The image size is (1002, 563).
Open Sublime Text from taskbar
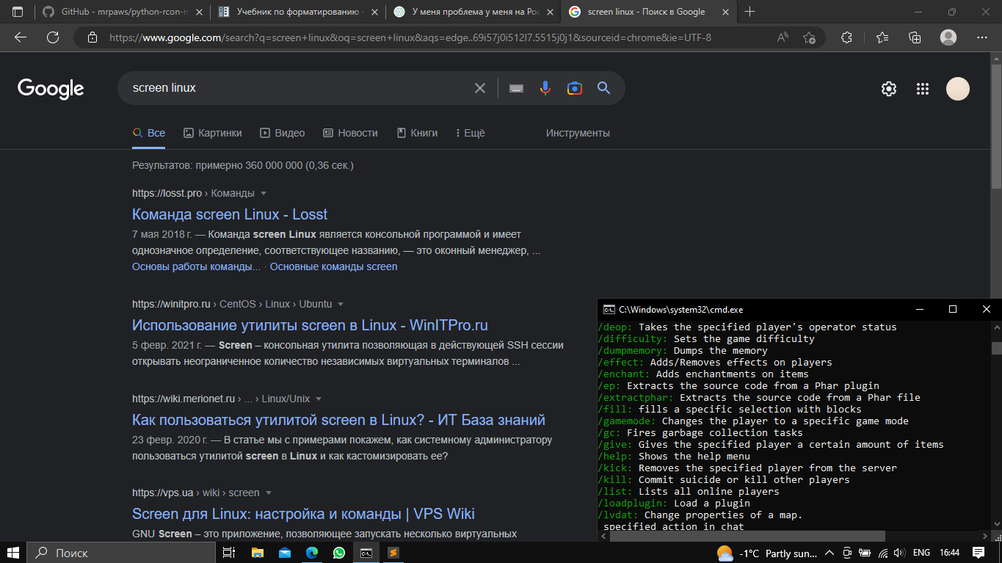(x=393, y=553)
